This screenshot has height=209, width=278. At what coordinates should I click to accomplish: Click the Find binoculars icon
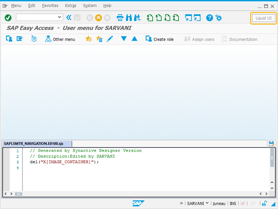129,18
